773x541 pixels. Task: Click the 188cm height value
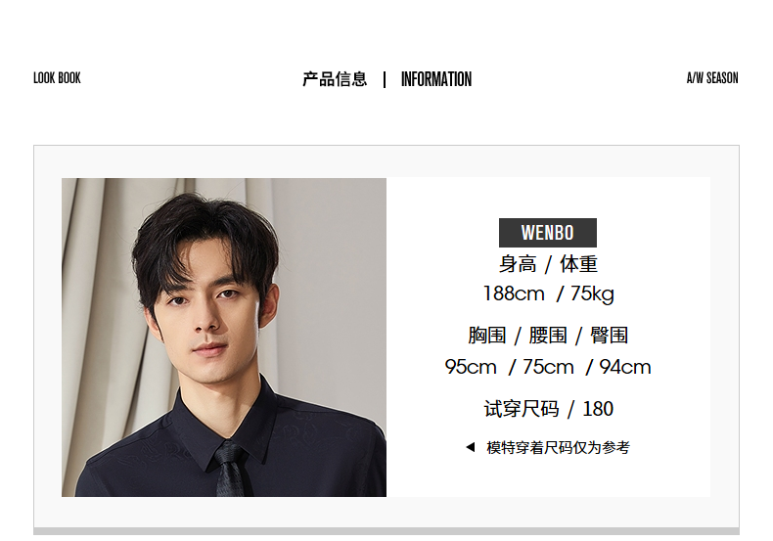514,293
